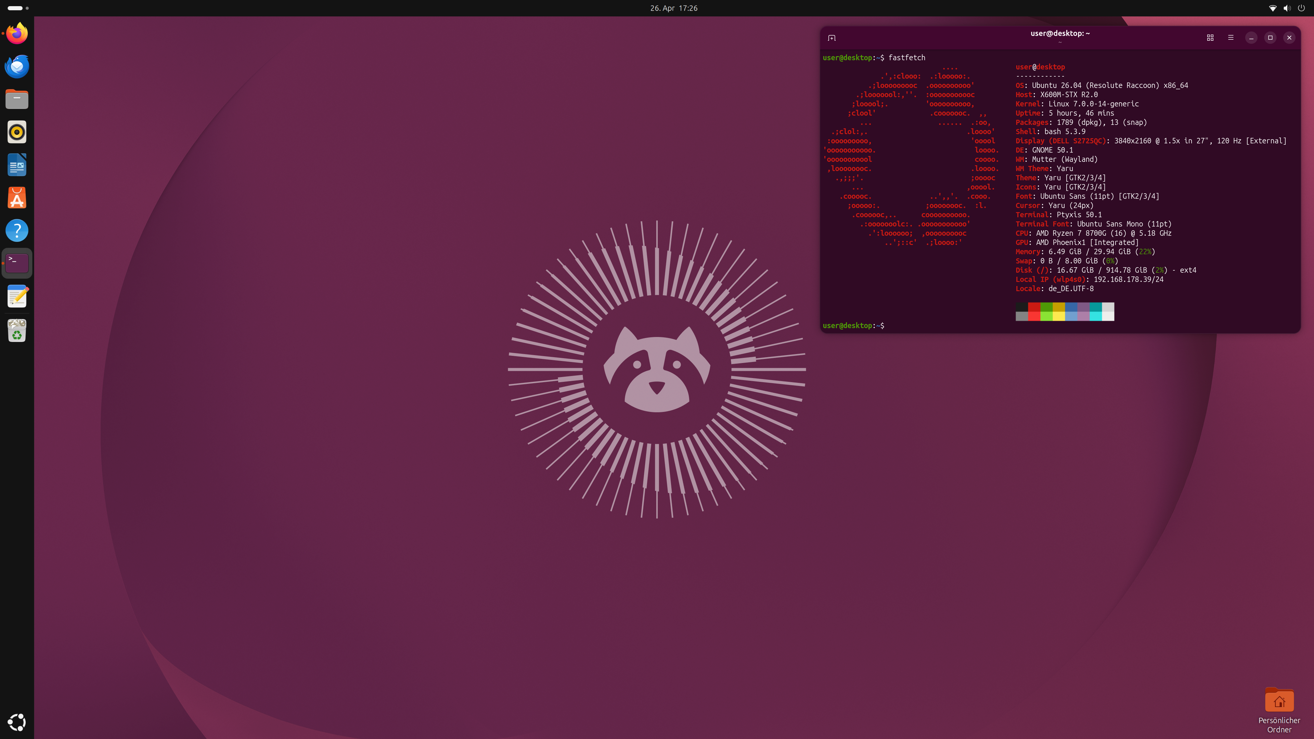Open the App Center dock icon
The width and height of the screenshot is (1314, 739).
pyautogui.click(x=17, y=198)
